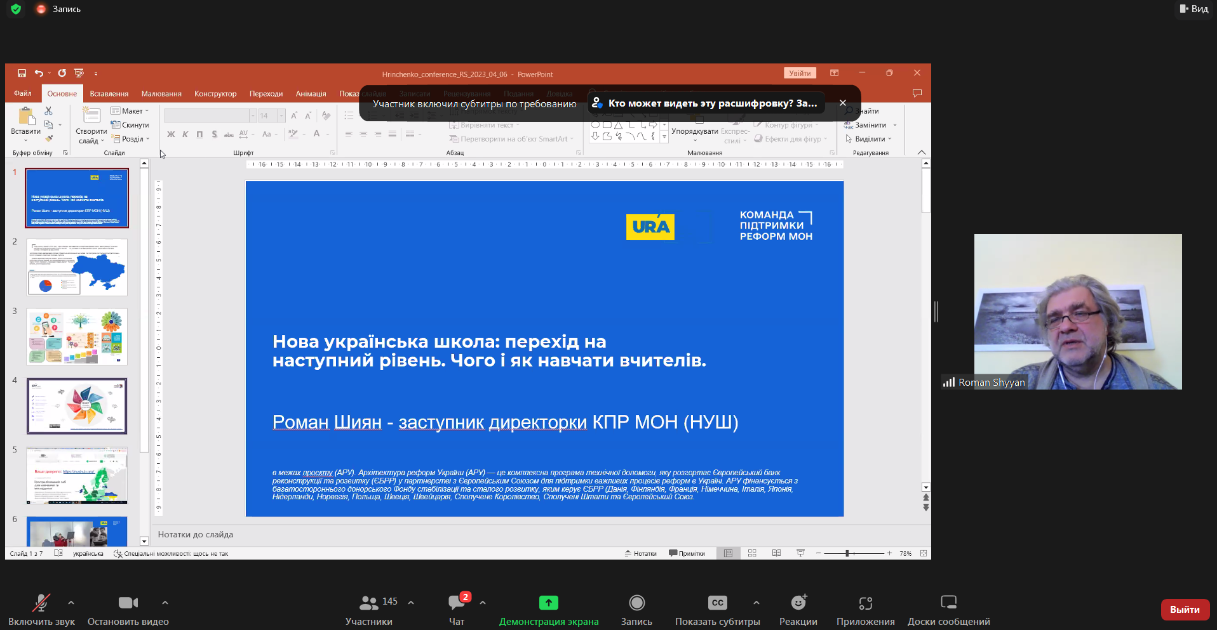1217x630 pixels.
Task: Unmute the microphone in Zoom
Action: point(41,603)
